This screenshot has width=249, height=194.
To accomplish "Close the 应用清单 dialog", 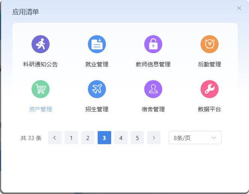I will tap(239, 8).
